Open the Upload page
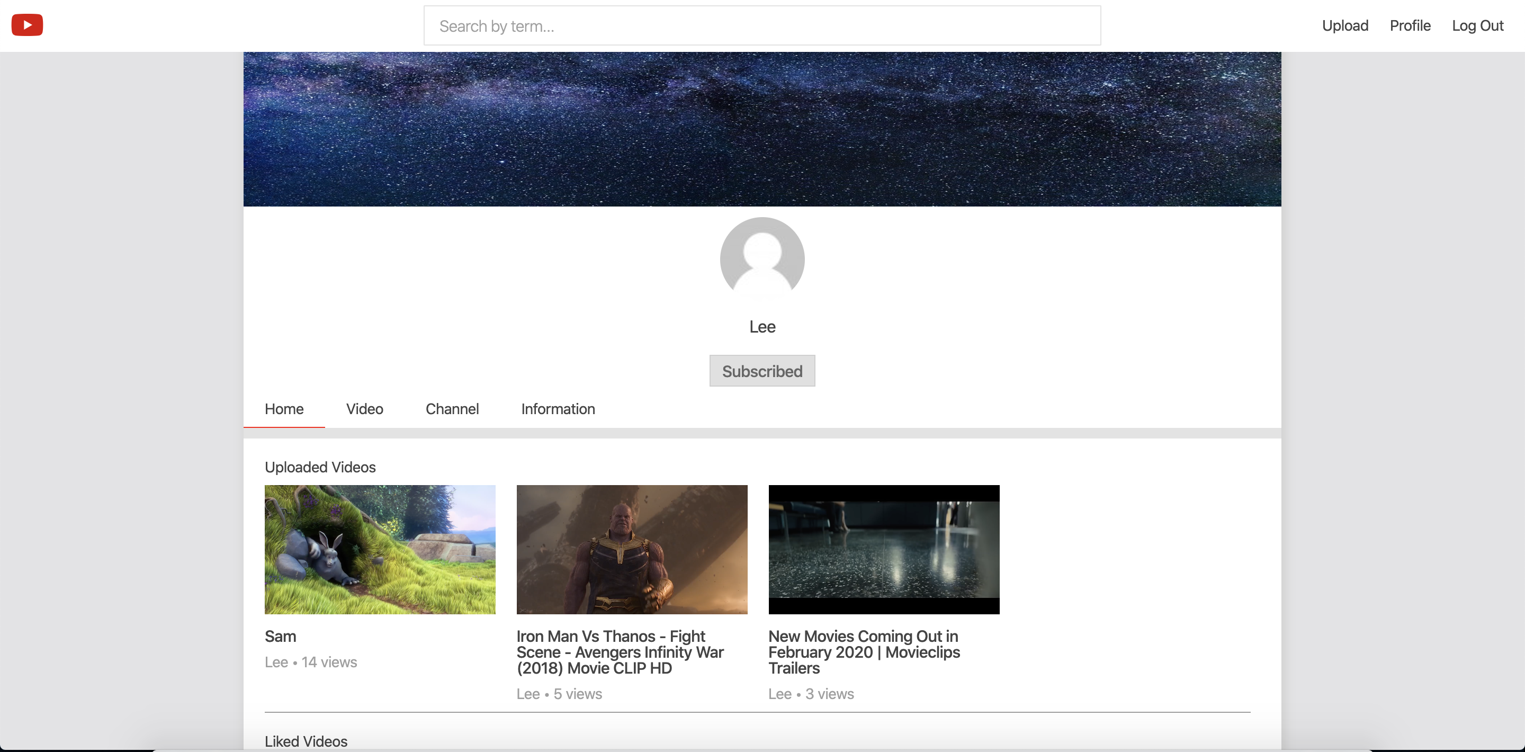The width and height of the screenshot is (1525, 752). click(1345, 25)
